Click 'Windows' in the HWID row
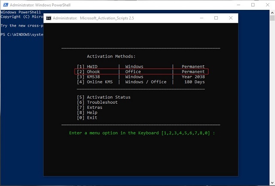Screen dimensions: 275x186 [x=134, y=66]
